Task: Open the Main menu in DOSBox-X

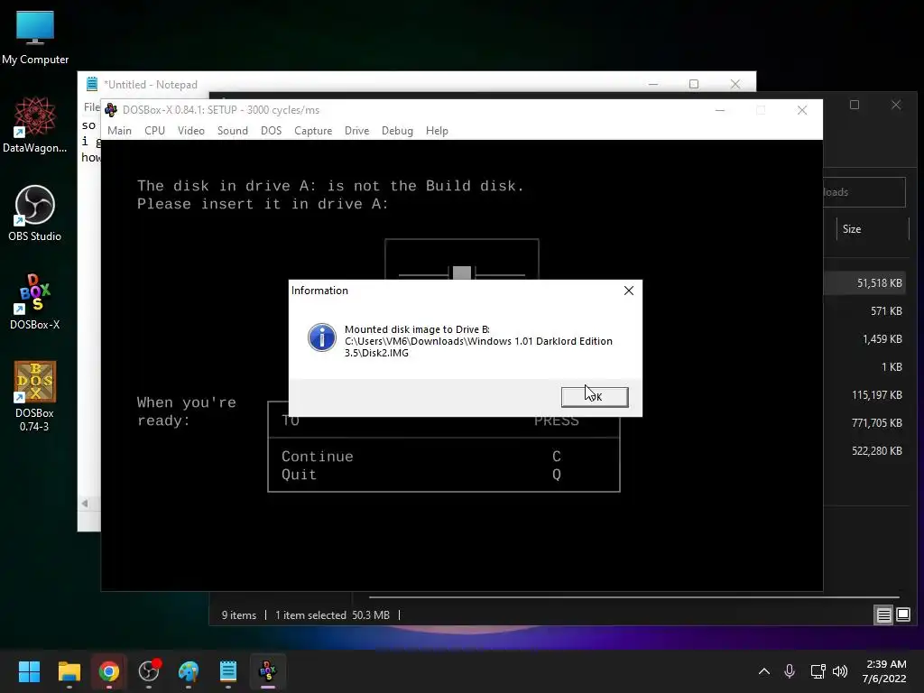Action: pyautogui.click(x=120, y=131)
